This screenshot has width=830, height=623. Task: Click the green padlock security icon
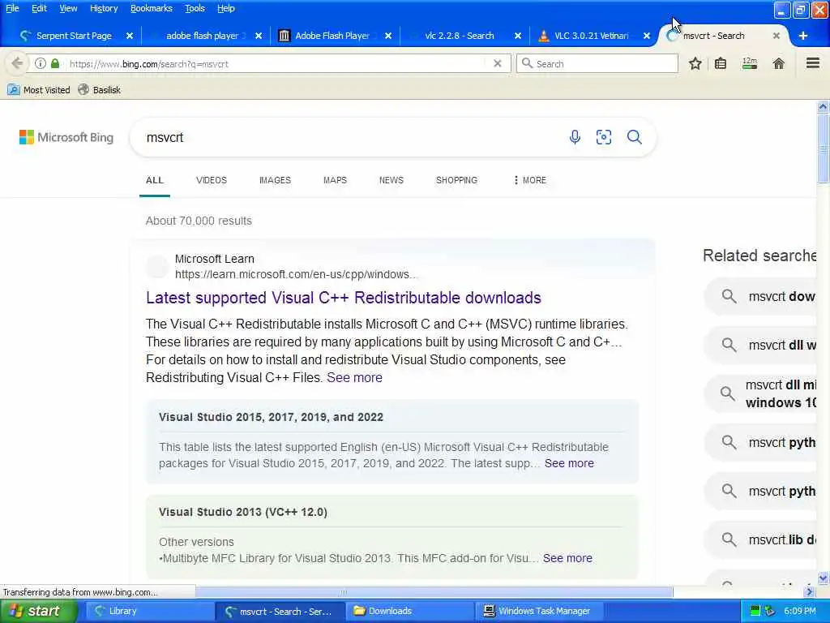(55, 63)
